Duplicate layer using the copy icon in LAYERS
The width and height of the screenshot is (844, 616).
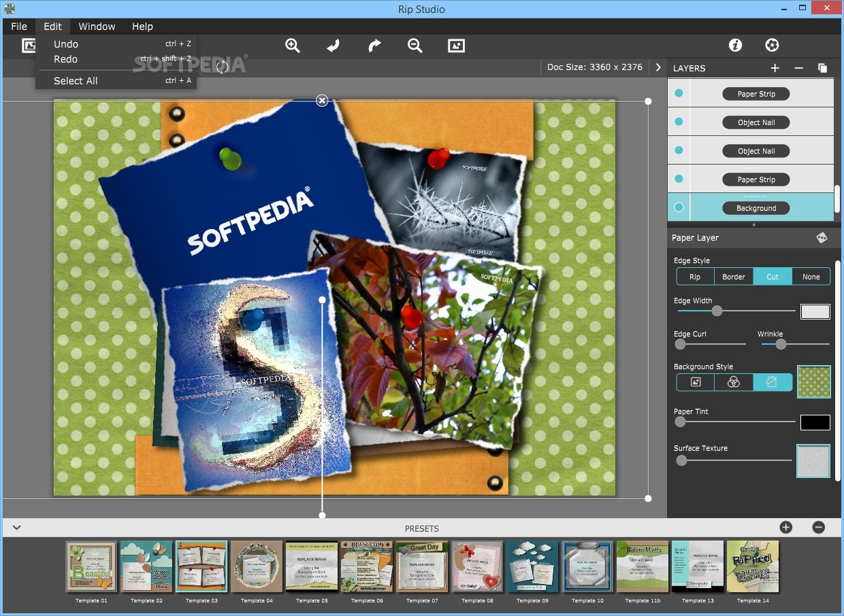tap(822, 68)
